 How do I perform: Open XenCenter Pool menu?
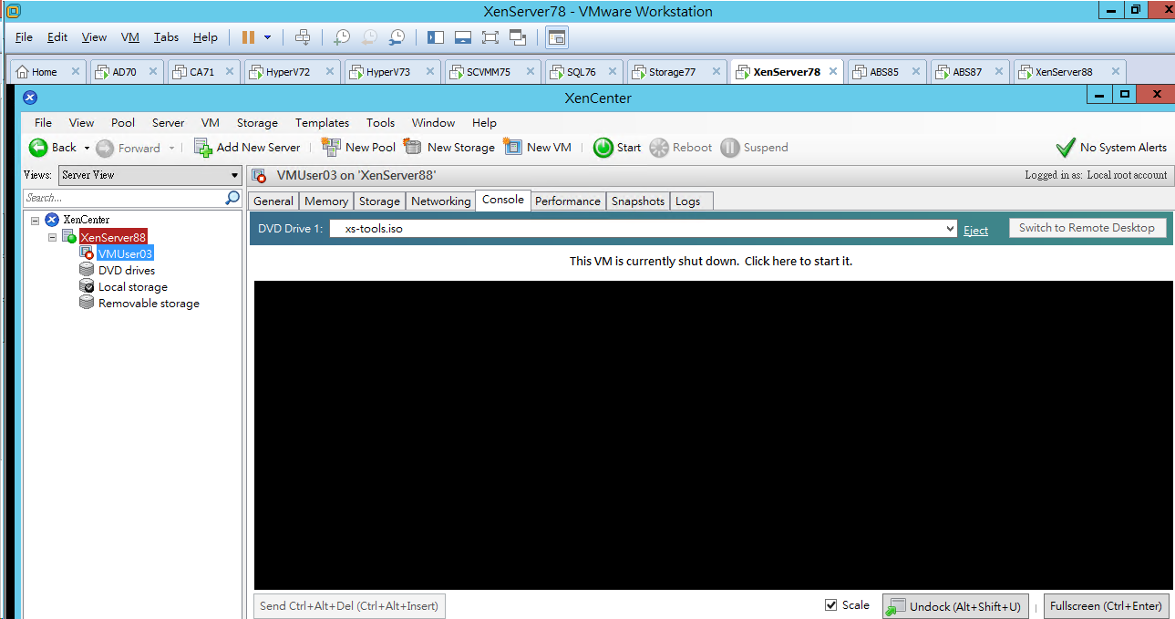pyautogui.click(x=123, y=122)
